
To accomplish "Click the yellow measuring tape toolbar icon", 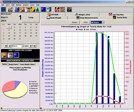I will [33, 9].
